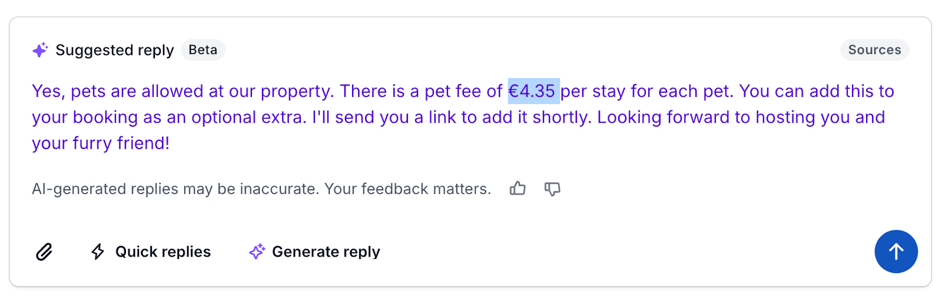The height and width of the screenshot is (296, 942).
Task: Click the thumbs down feedback icon
Action: [x=552, y=189]
